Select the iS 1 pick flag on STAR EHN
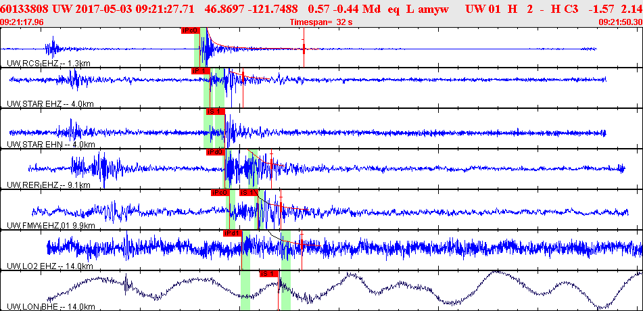The height and width of the screenshot is (311, 643). tap(216, 111)
